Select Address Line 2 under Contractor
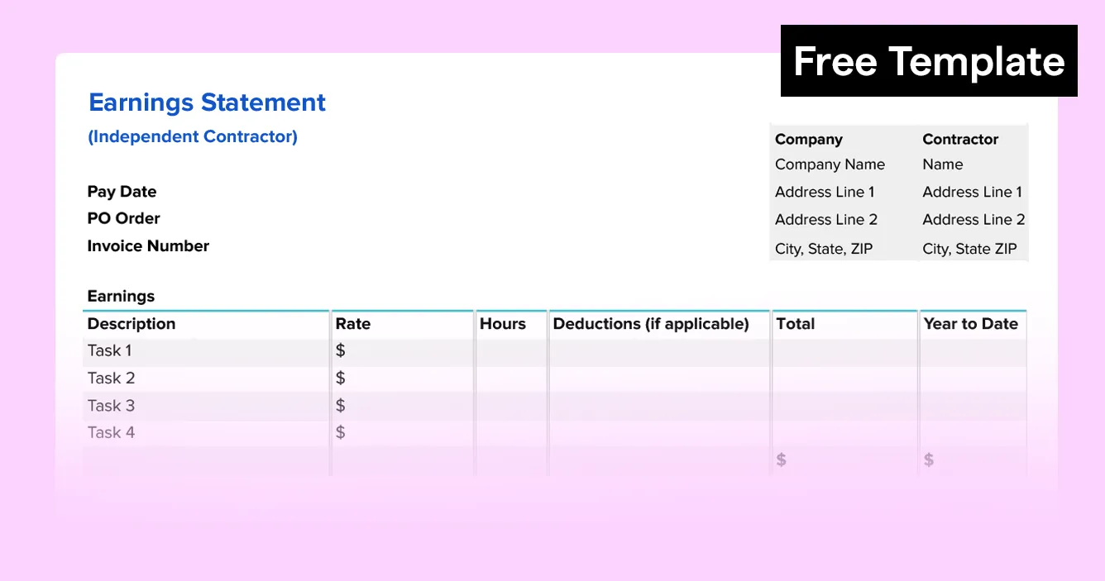Image resolution: width=1105 pixels, height=581 pixels. point(973,219)
